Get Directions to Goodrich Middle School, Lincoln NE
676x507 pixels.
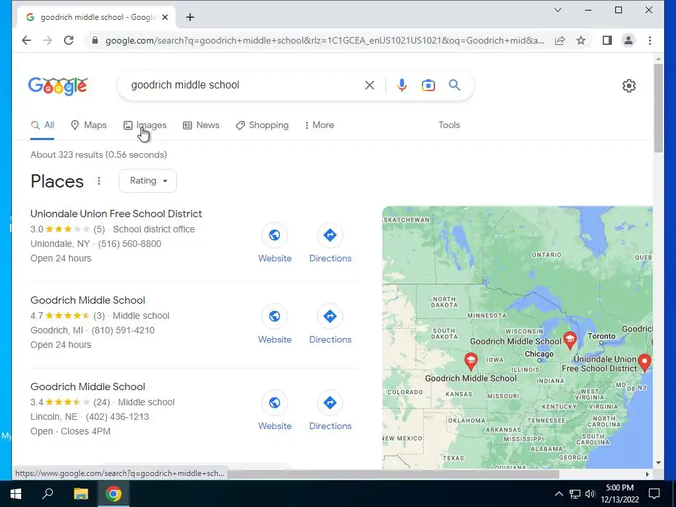pyautogui.click(x=330, y=411)
